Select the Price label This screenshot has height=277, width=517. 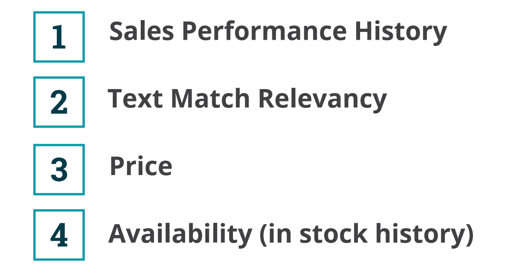(x=141, y=166)
